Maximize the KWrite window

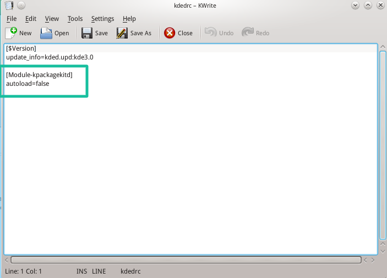tap(368, 5)
